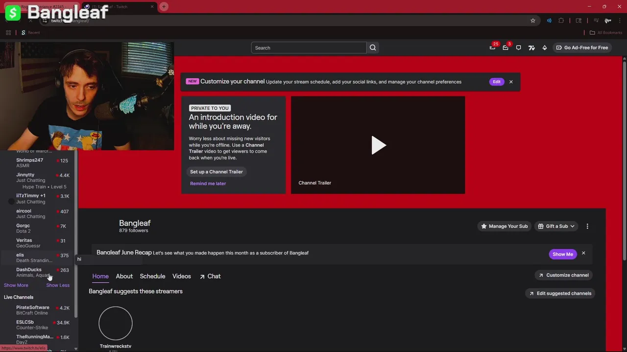Click Edit suggested channels
Image resolution: width=627 pixels, height=352 pixels.
click(x=560, y=293)
